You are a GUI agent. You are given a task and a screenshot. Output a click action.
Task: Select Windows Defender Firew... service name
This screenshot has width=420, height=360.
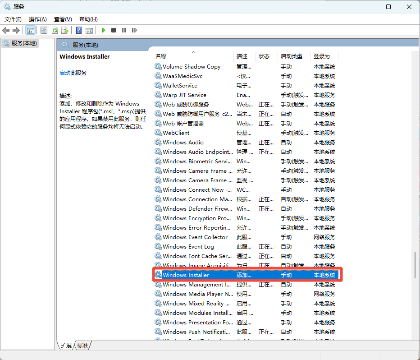197,208
